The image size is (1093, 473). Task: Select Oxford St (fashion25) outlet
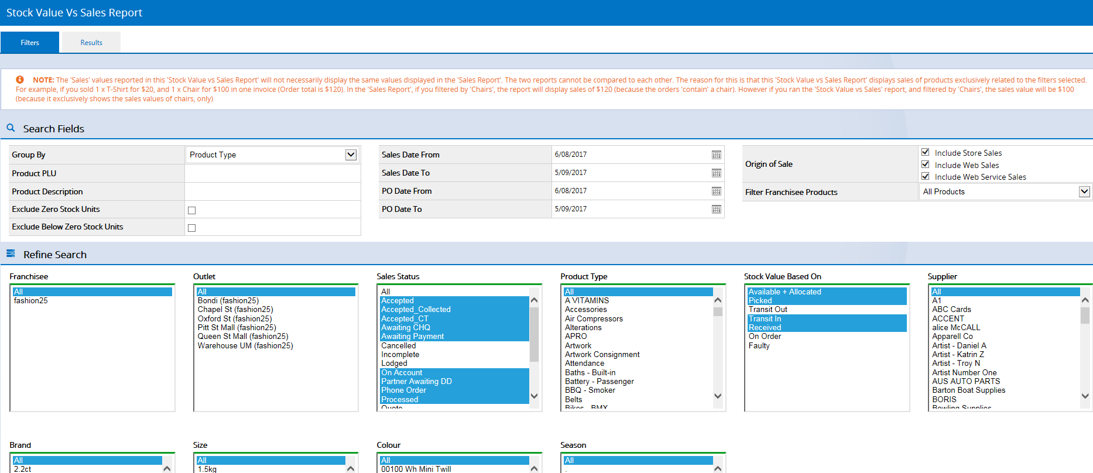276,319
